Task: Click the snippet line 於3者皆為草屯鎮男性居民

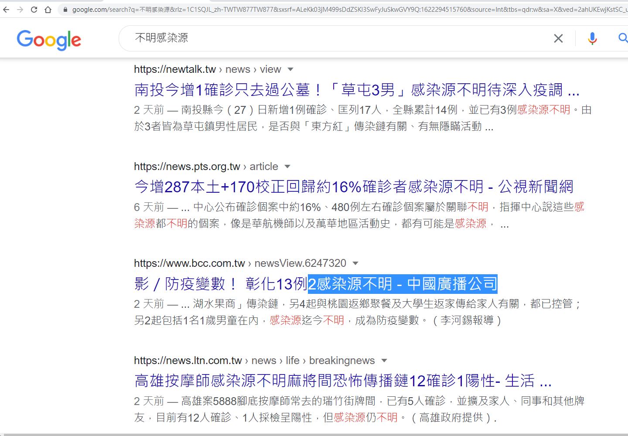Action: (x=314, y=126)
